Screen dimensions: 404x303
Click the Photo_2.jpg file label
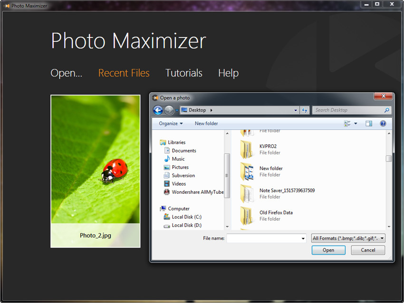[x=96, y=235]
